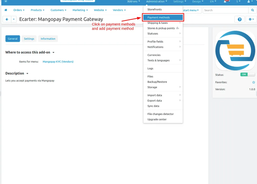Expand the Orders menu
This screenshot has height=184, width=257.
click(19, 10)
